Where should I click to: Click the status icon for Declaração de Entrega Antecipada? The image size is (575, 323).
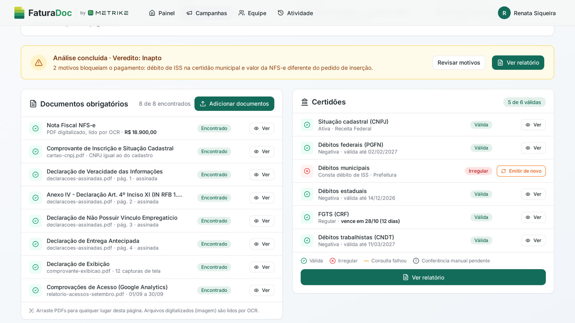point(36,244)
